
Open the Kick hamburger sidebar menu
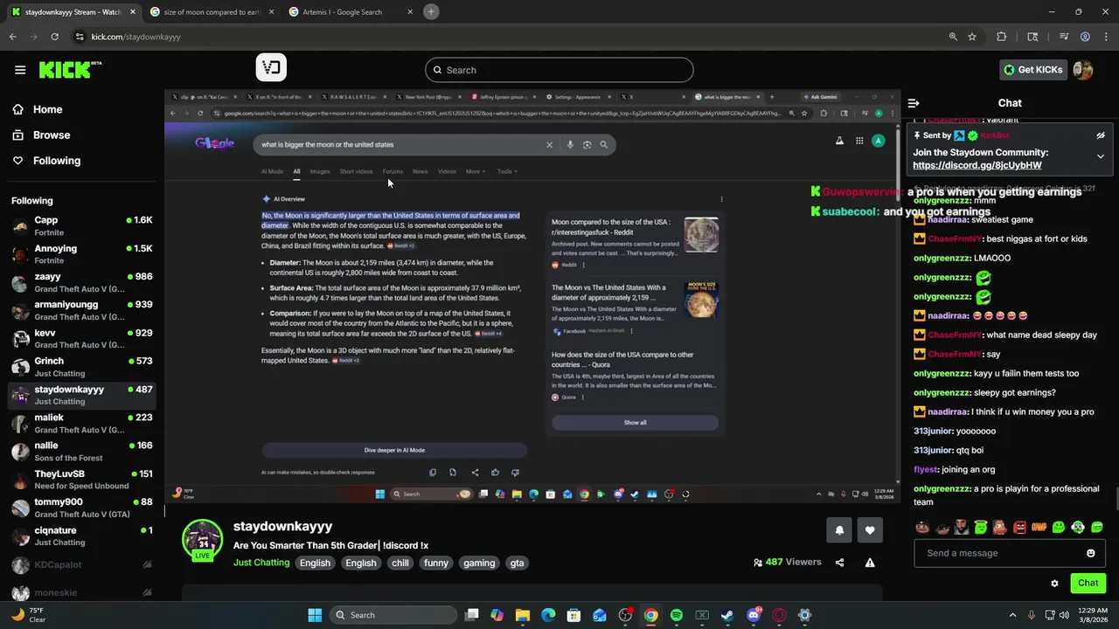(20, 70)
